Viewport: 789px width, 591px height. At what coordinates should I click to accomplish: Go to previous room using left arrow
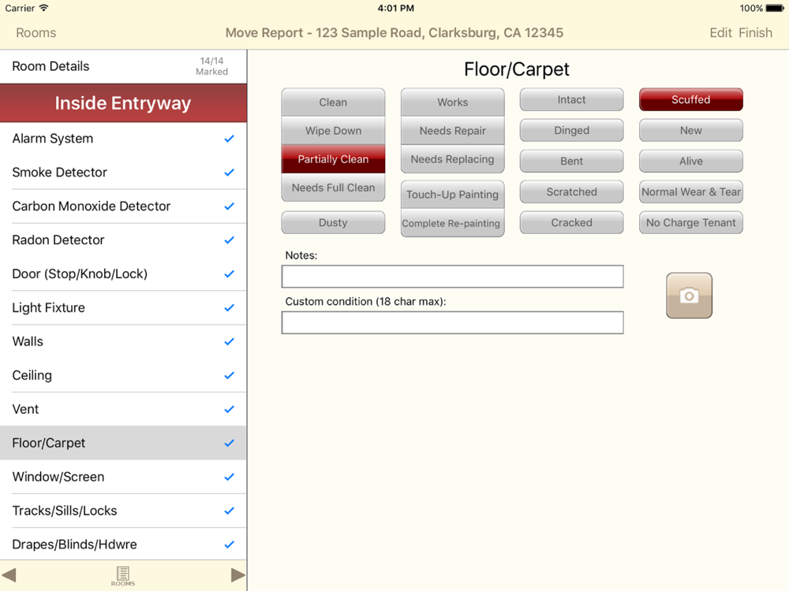[9, 575]
